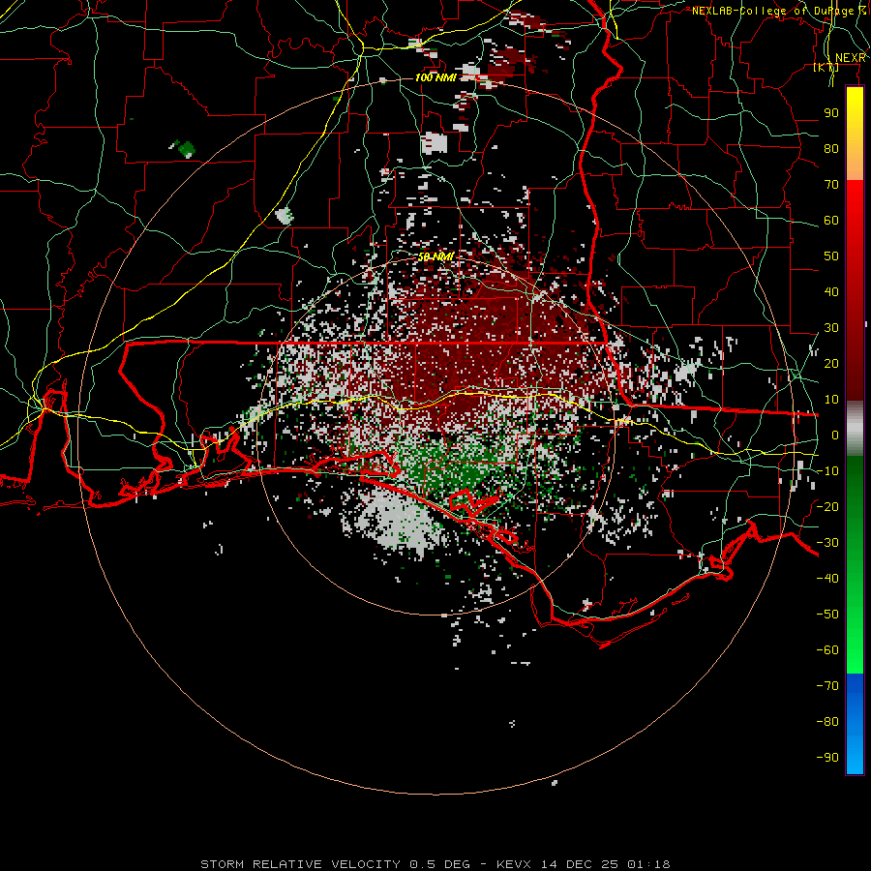This screenshot has height=871, width=871.
Task: Click the 0 value on the velocity scale
Action: pos(835,435)
